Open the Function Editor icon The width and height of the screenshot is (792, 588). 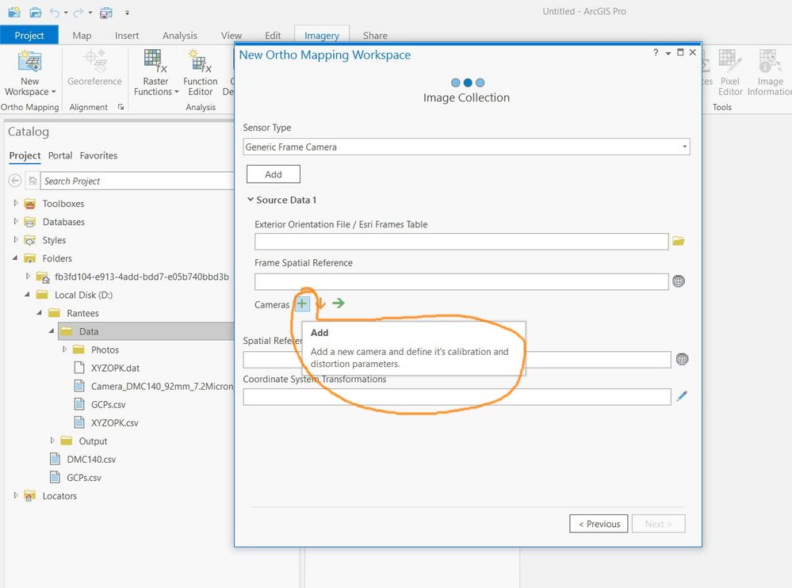(x=200, y=61)
